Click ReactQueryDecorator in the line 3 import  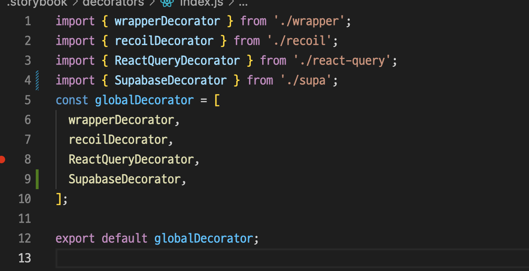pyautogui.click(x=177, y=61)
